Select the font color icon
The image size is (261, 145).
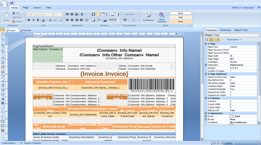coord(43,20)
